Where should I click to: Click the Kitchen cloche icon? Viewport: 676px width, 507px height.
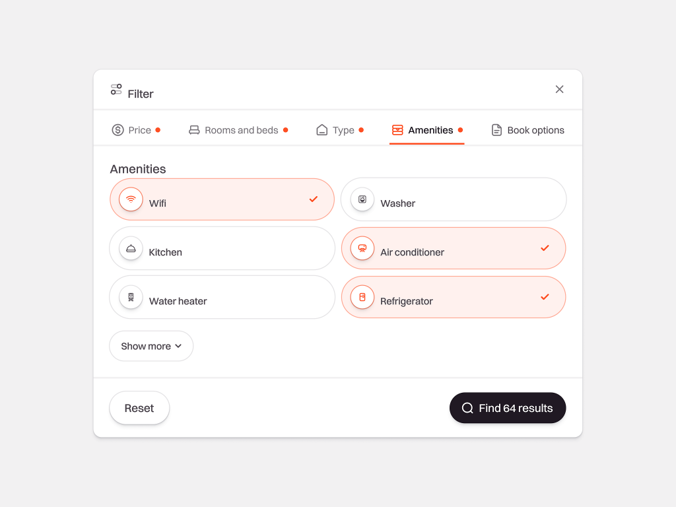point(131,248)
